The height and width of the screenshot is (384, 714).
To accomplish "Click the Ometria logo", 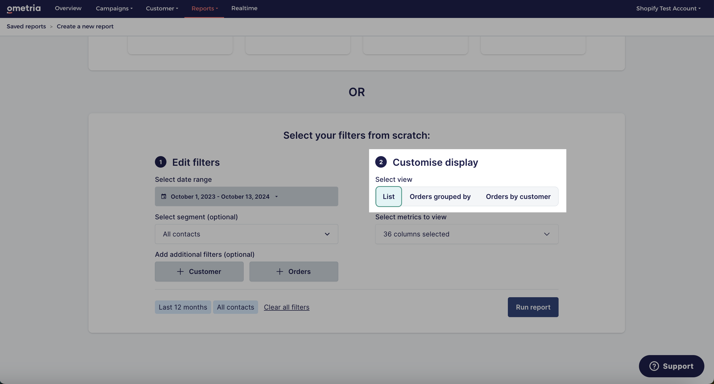I will click(24, 8).
